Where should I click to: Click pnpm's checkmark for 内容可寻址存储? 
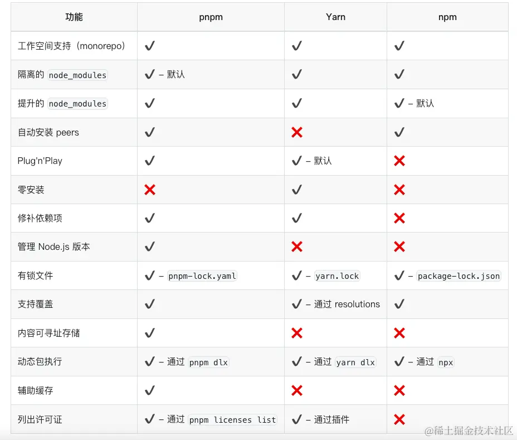pos(149,333)
